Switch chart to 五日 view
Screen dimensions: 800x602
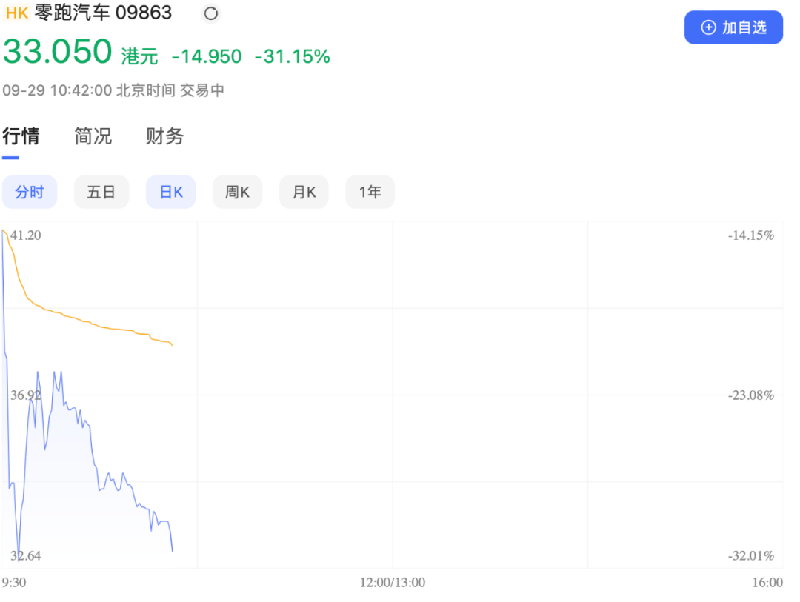click(101, 193)
